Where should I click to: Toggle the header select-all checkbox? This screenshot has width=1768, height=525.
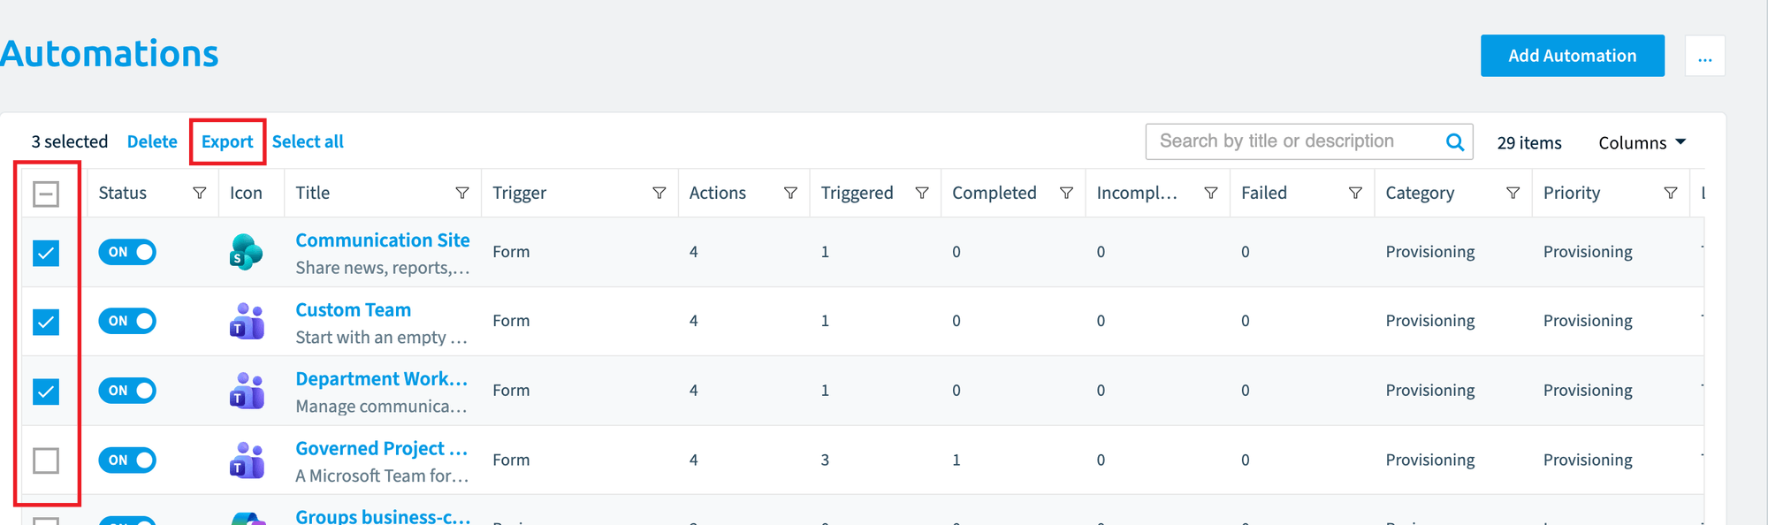coord(46,194)
